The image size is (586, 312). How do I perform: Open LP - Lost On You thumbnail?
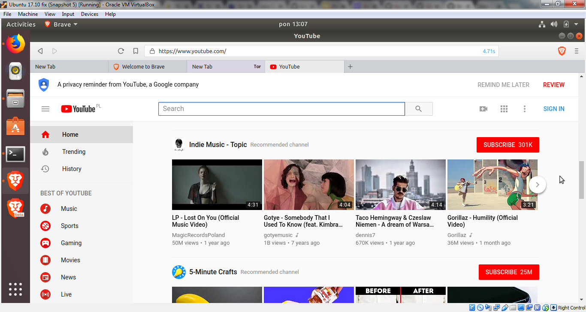pyautogui.click(x=217, y=185)
